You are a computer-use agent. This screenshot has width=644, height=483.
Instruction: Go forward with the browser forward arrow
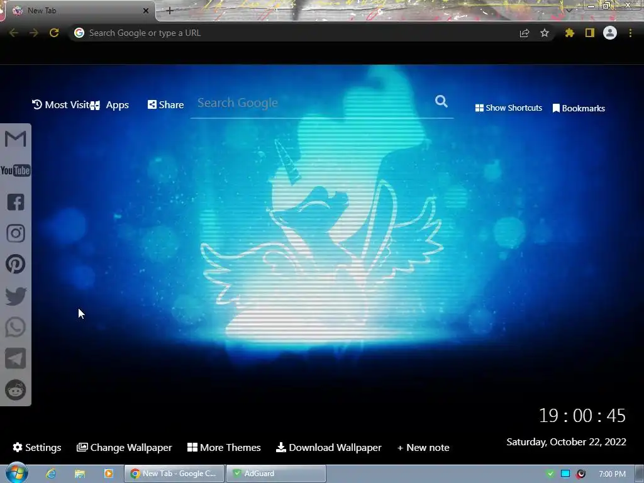[x=34, y=33]
